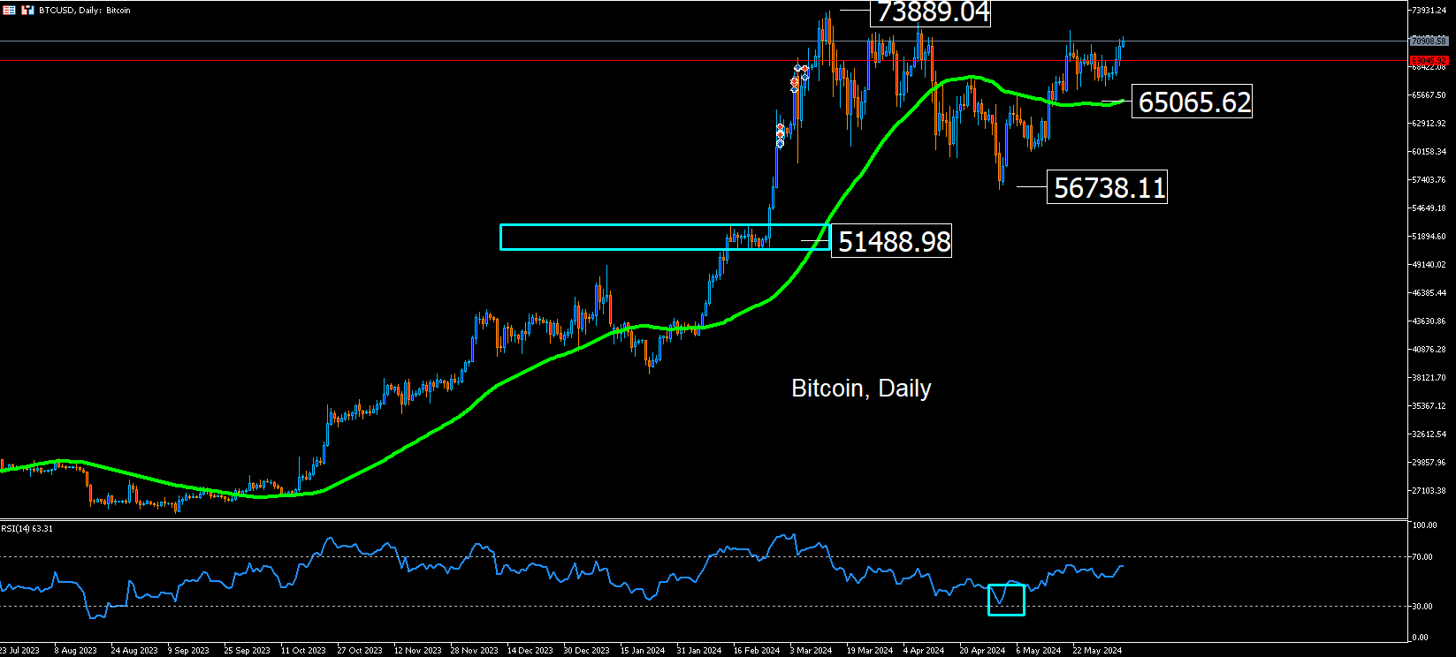This screenshot has width=1456, height=657.
Task: Click the 8 Aug 2023 date label
Action: (76, 651)
